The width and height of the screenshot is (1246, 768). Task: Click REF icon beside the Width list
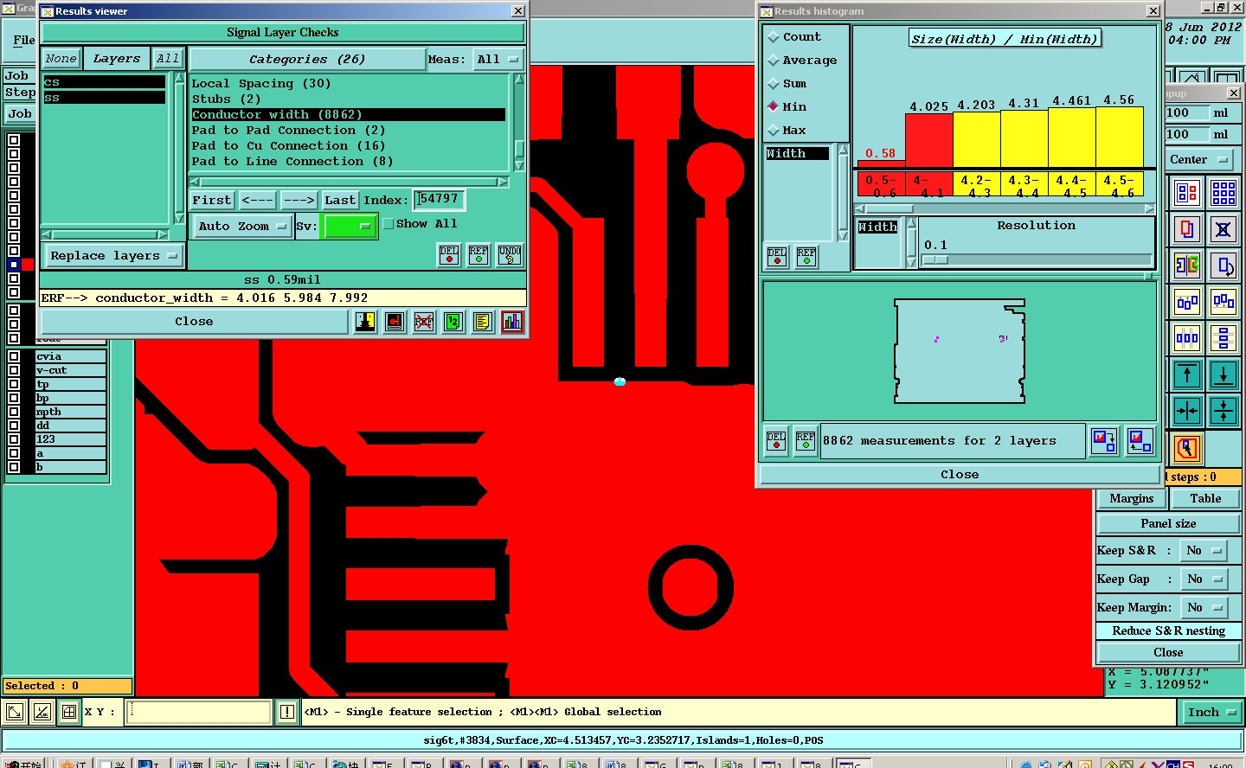(x=806, y=257)
